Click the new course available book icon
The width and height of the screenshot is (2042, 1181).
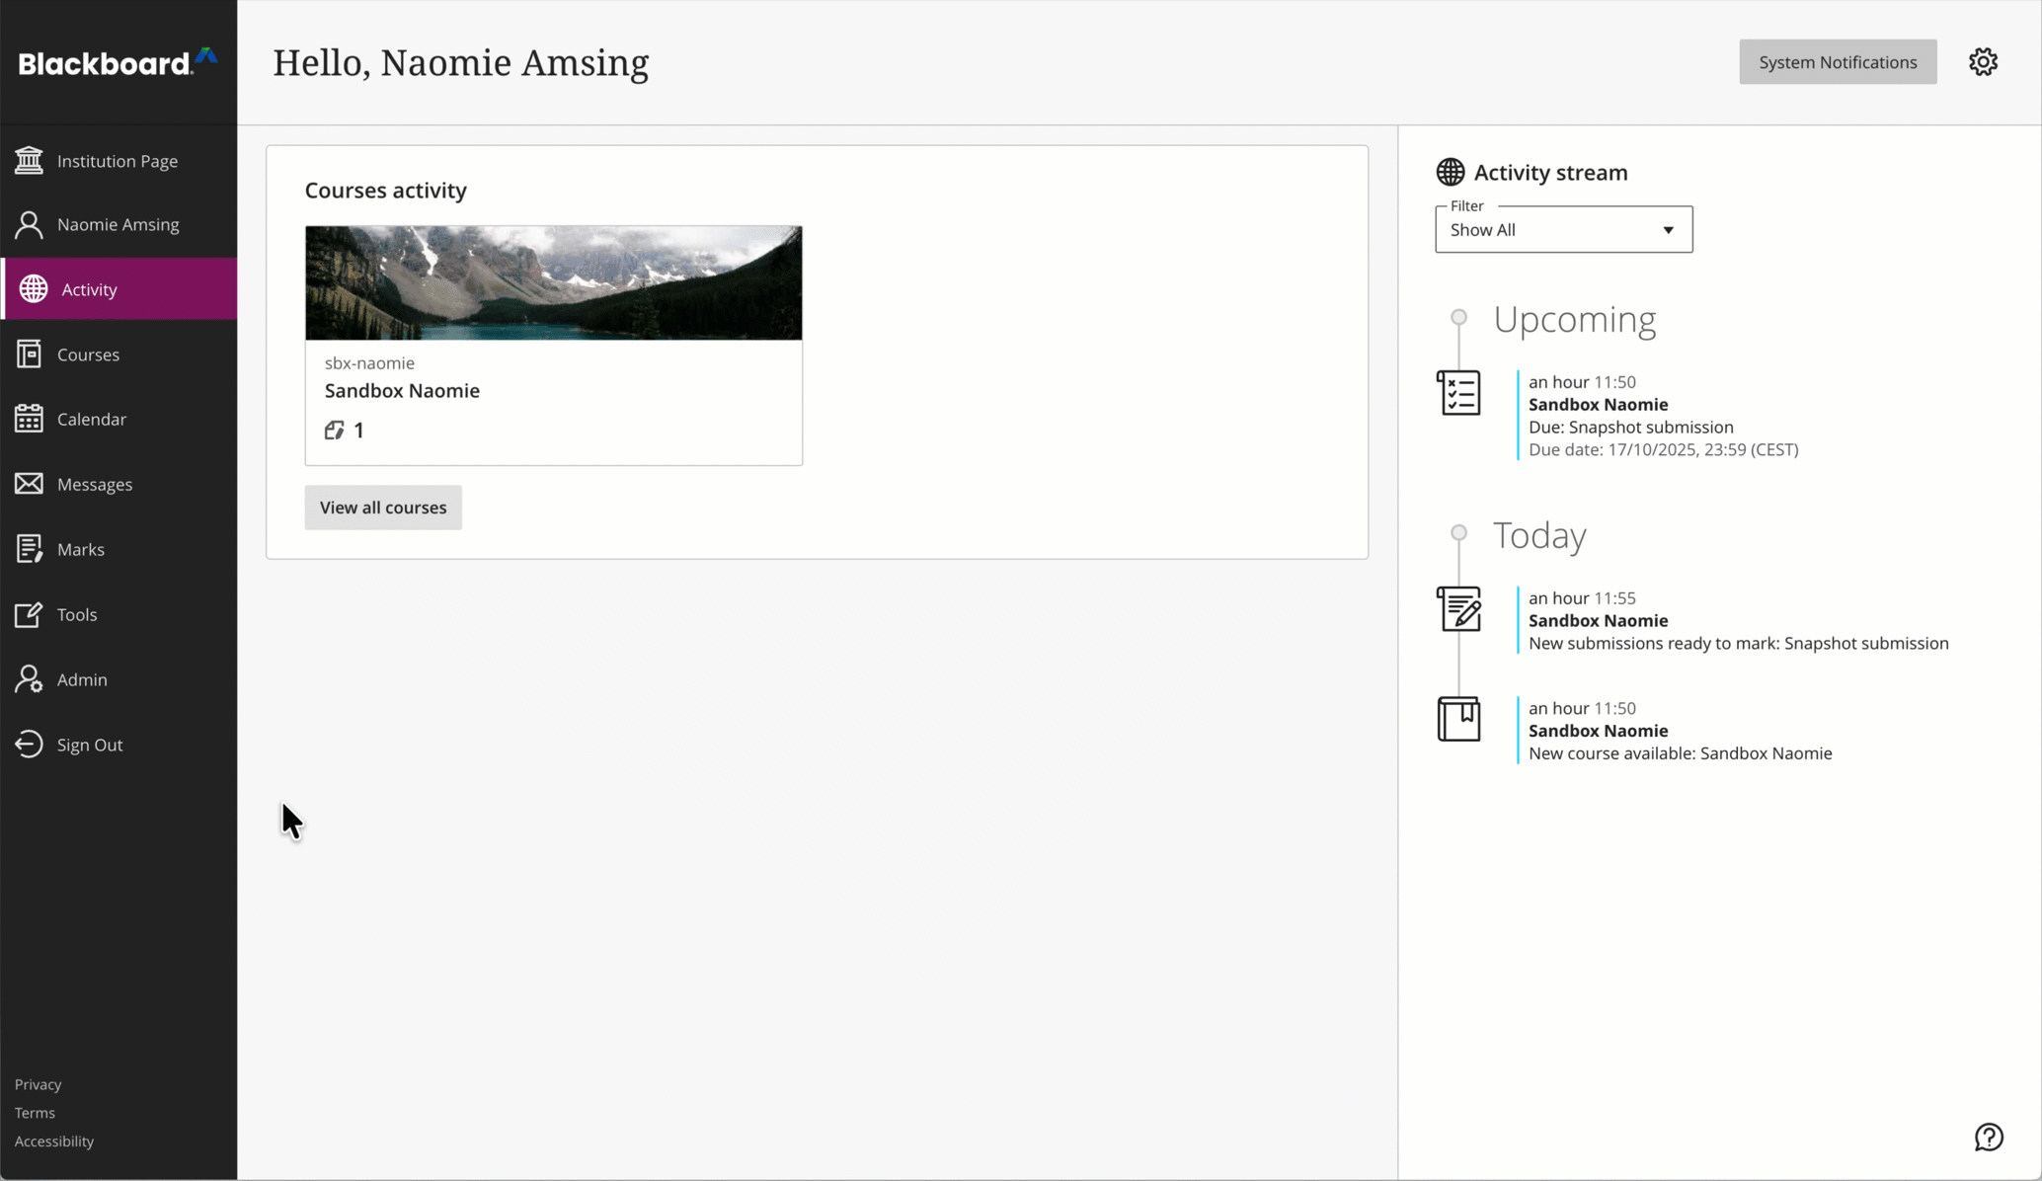pos(1458,719)
